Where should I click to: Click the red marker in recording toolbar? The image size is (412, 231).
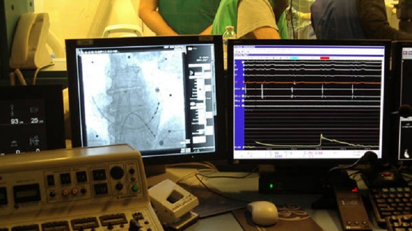click(324, 58)
